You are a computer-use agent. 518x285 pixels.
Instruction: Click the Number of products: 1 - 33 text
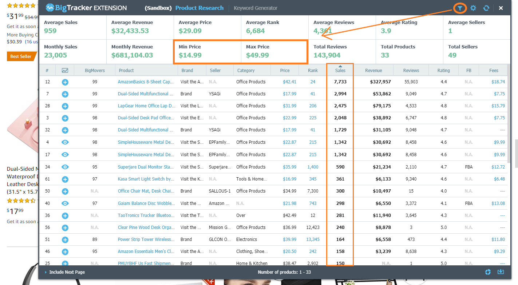coord(284,272)
